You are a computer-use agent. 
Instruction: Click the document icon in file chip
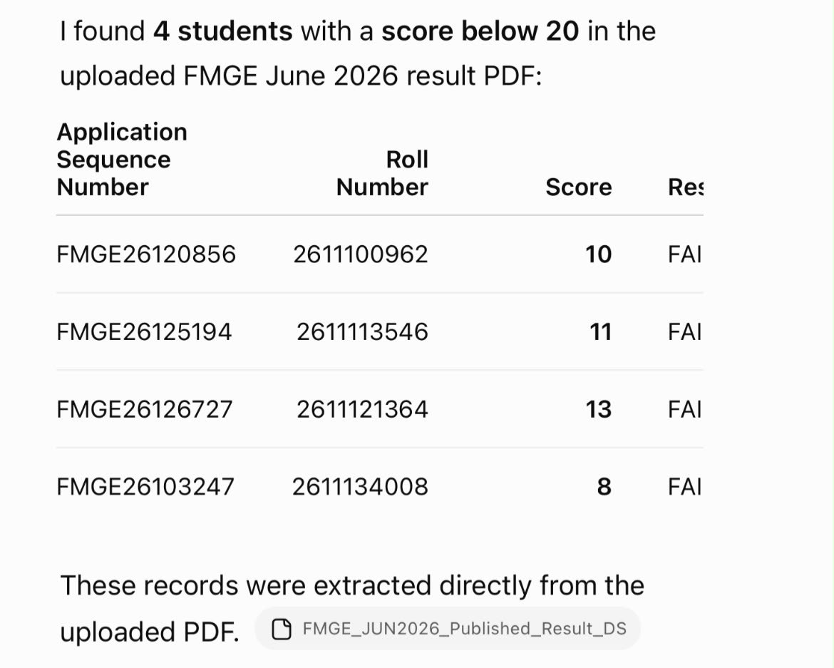click(x=282, y=630)
